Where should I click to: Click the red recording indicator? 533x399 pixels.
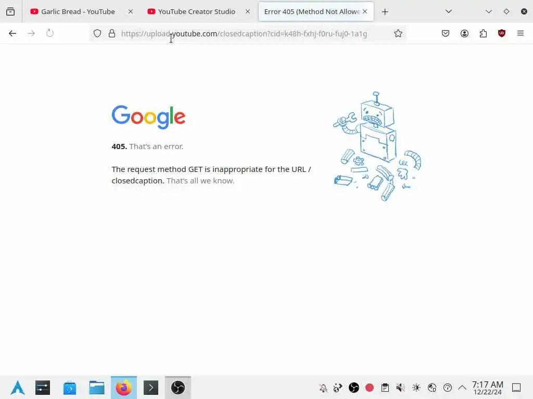click(370, 388)
